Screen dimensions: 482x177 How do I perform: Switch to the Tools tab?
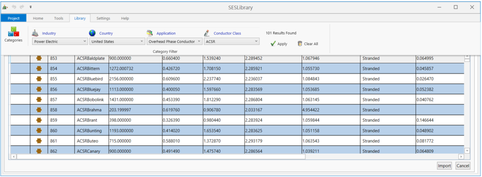[x=59, y=18]
